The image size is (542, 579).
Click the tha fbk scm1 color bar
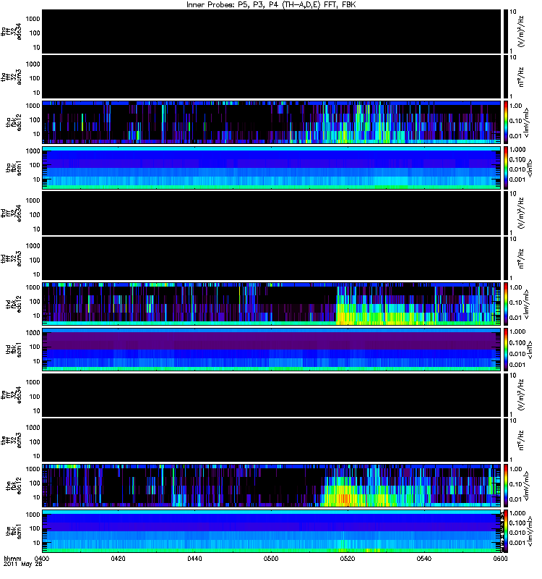(x=506, y=168)
